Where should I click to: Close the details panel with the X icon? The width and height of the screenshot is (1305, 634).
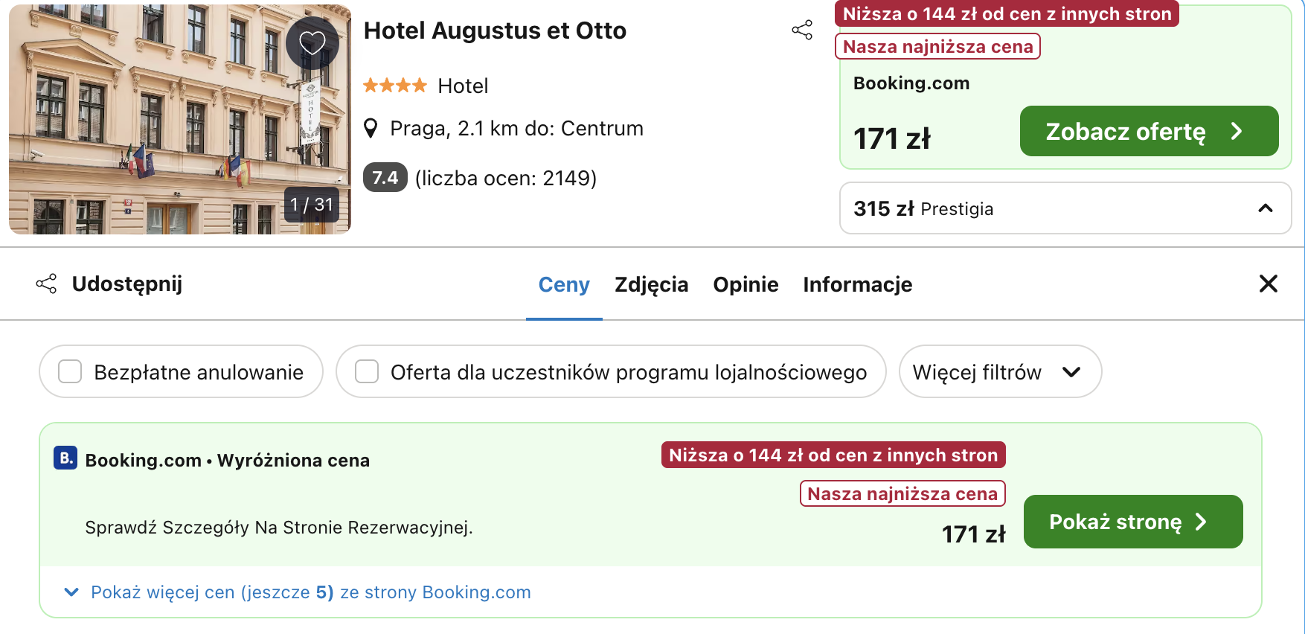(1268, 284)
